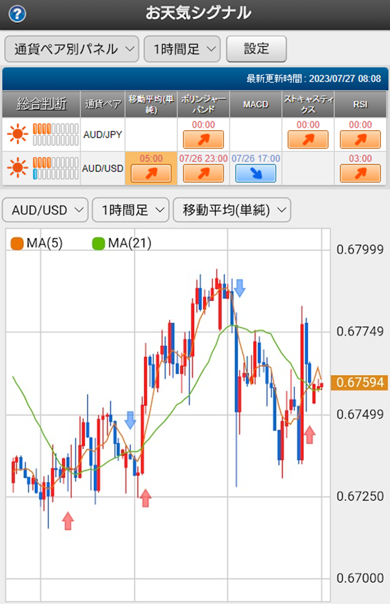
Task: Click the RSI column header
Action: click(x=360, y=104)
